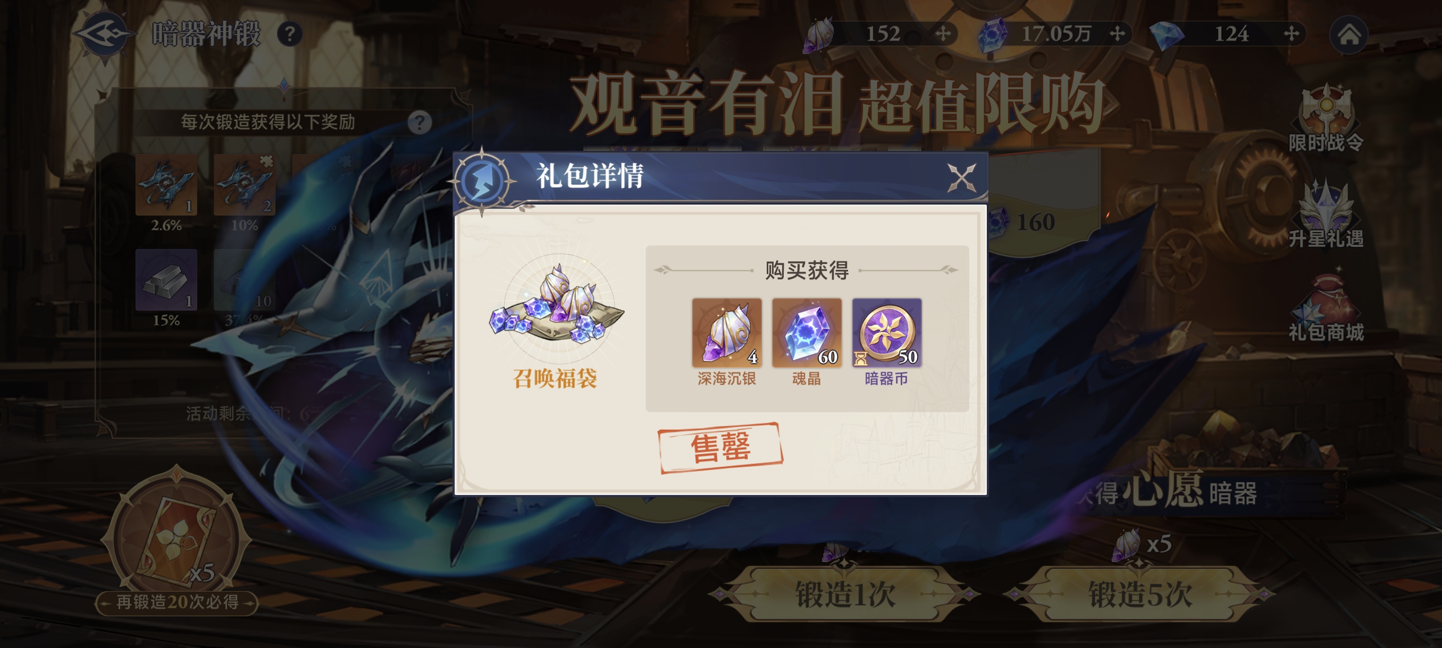This screenshot has width=1442, height=648.
Task: Open the 礼包商城 side icon
Action: pos(1326,308)
